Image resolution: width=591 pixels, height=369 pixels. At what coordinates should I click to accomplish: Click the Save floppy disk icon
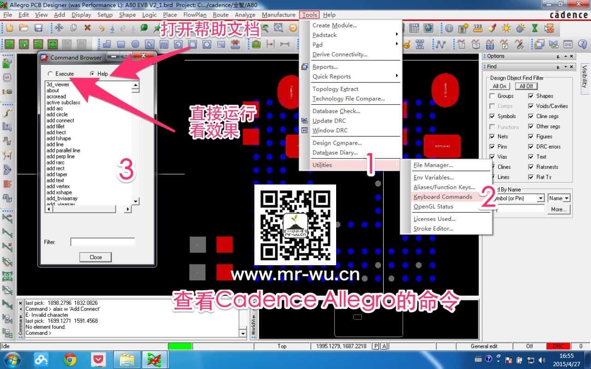[x=38, y=28]
